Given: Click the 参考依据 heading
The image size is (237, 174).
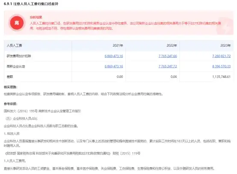Looking at the screenshot, I should coord(11,104).
